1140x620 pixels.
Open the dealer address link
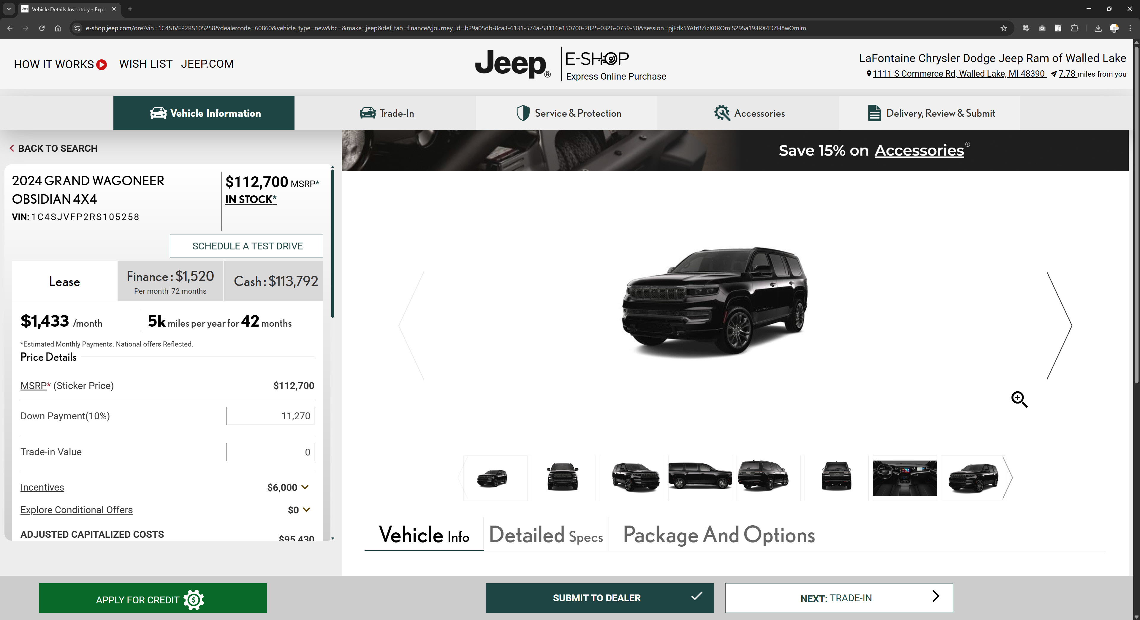click(x=959, y=73)
